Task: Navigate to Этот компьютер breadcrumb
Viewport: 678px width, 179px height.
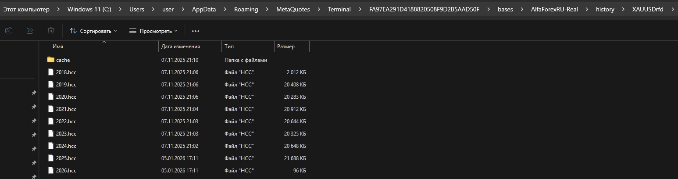Action: coord(26,9)
